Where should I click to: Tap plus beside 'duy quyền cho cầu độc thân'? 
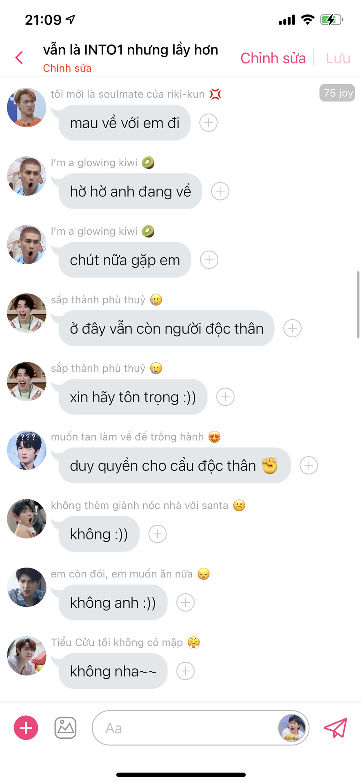click(x=309, y=465)
